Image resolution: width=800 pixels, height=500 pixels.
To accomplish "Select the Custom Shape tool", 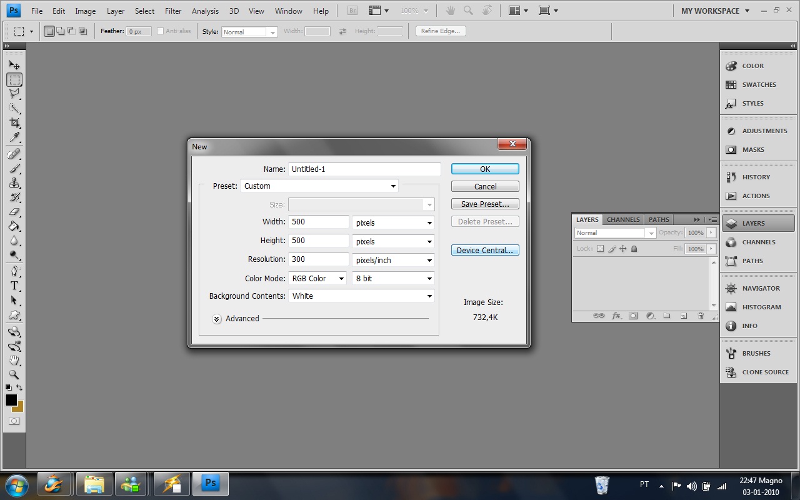I will (14, 315).
